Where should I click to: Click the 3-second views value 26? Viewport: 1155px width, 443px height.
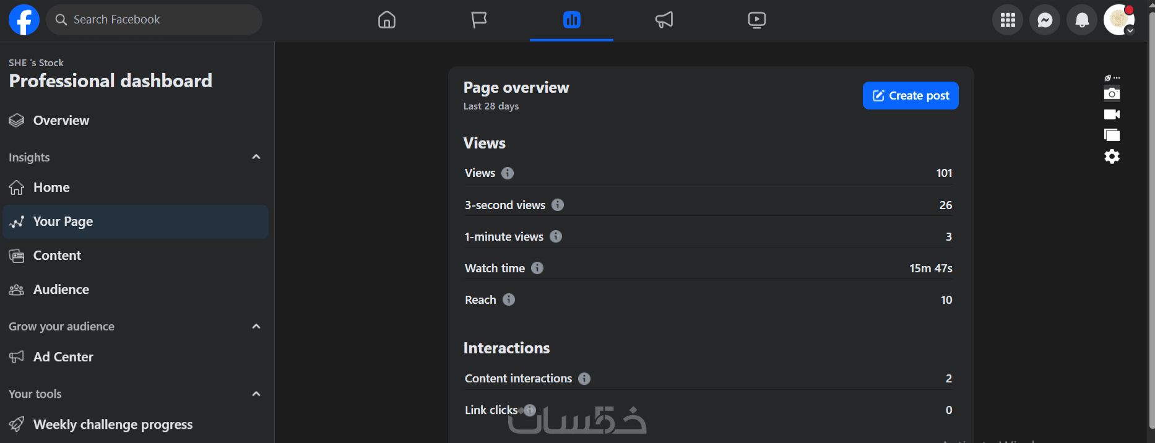click(946, 205)
